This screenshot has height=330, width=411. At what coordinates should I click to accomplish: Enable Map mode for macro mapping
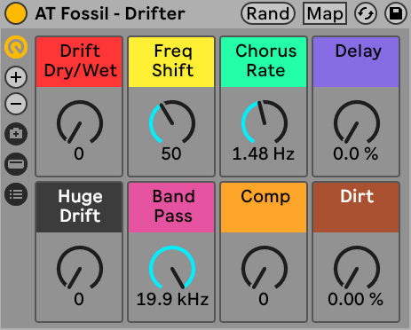point(325,13)
